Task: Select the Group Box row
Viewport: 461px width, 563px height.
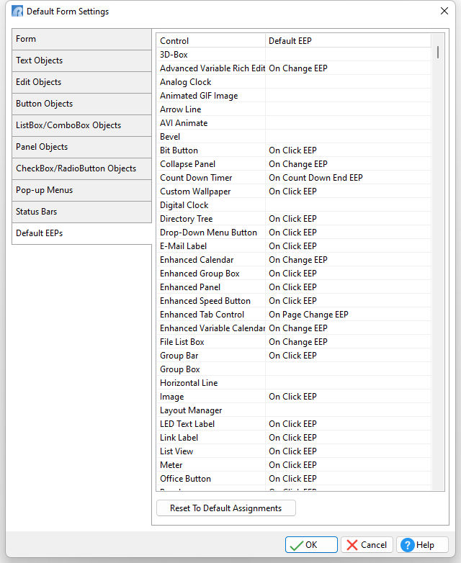Action: coord(294,369)
